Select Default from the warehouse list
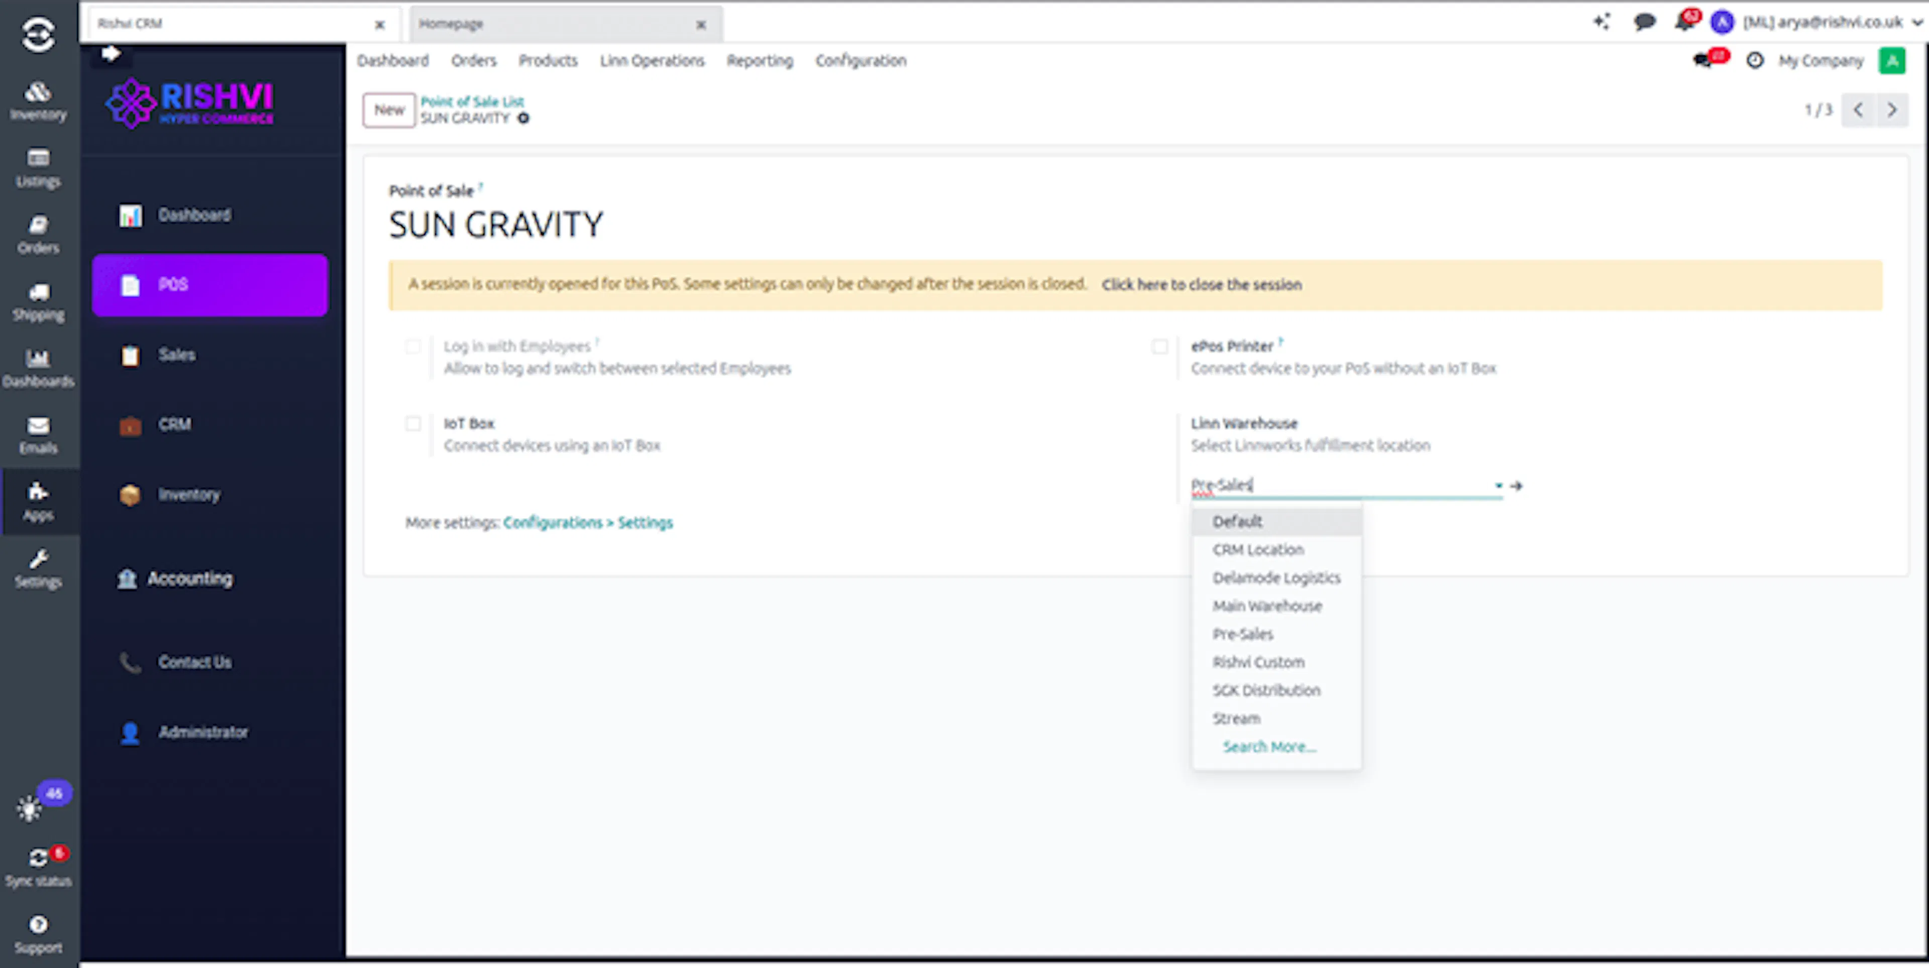 coord(1277,521)
